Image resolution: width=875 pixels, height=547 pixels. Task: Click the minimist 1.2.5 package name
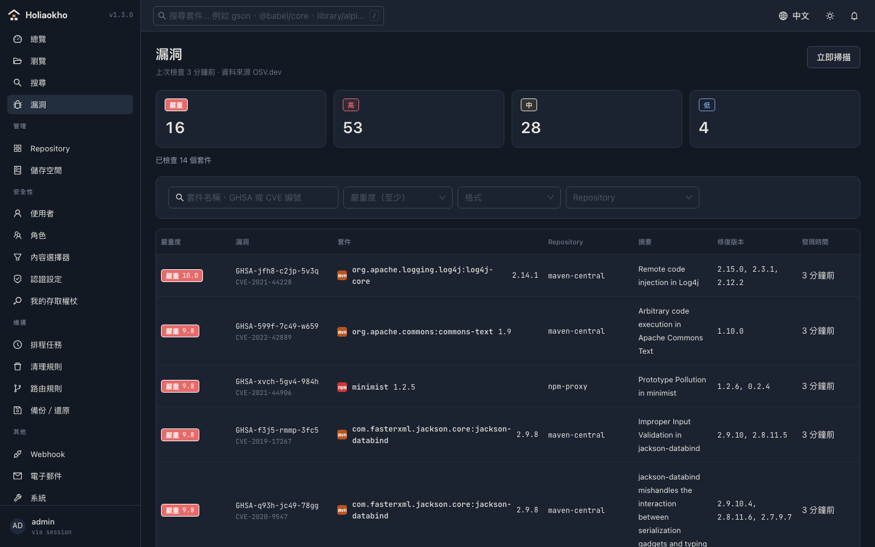383,387
